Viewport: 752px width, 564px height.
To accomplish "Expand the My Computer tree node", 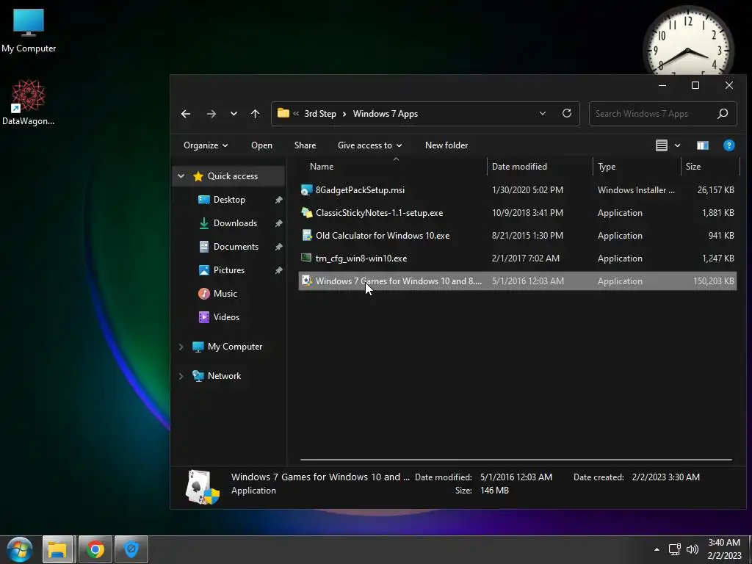I will 181,347.
